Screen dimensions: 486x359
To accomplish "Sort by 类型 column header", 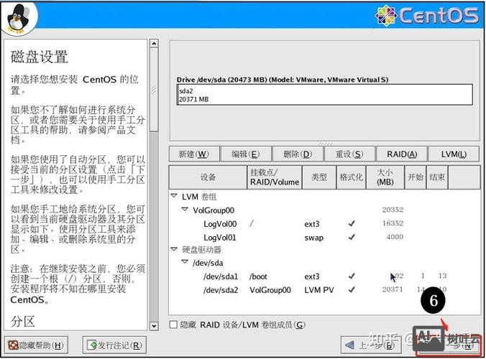I will point(319,177).
